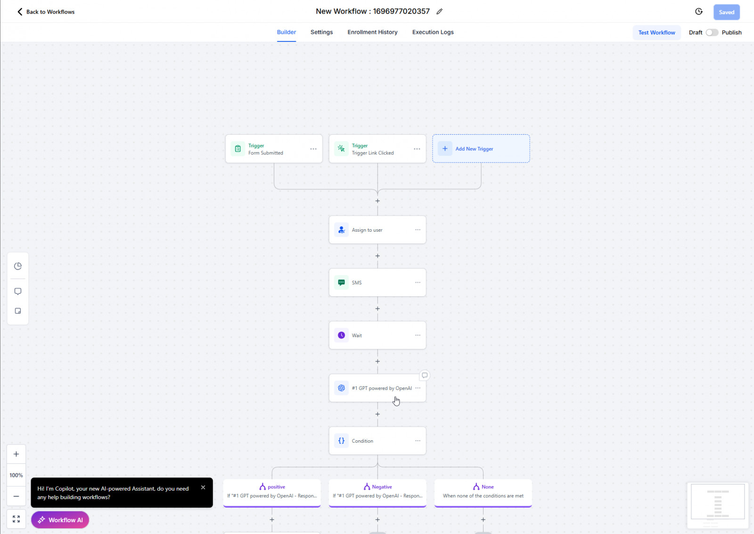
Task: Add a sticky note from left sidebar
Action: tap(18, 311)
